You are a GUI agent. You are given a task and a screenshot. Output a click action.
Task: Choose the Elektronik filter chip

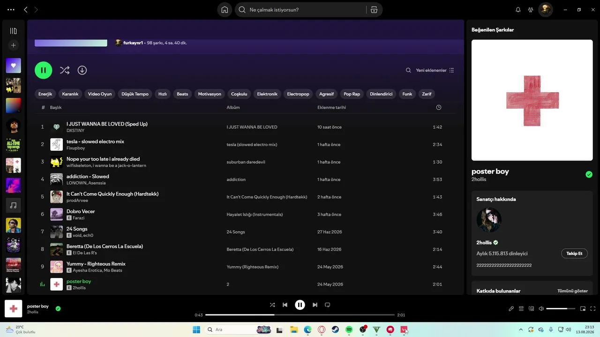(267, 94)
